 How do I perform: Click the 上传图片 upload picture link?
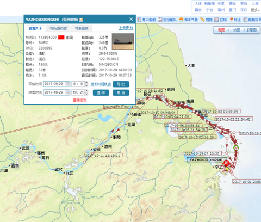tap(126, 28)
